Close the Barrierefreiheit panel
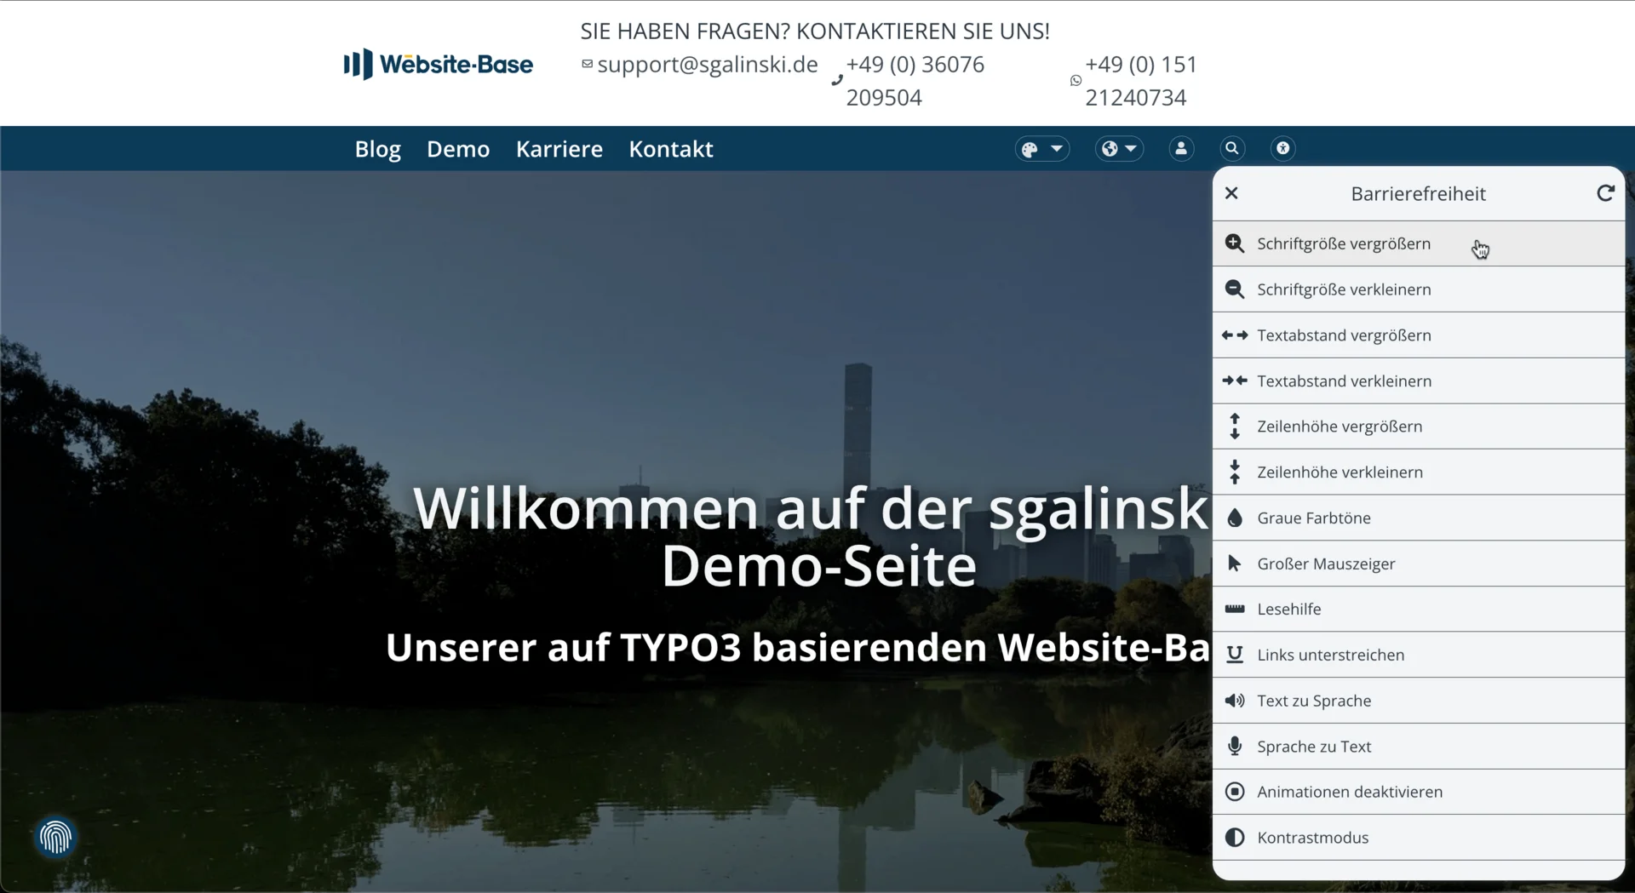 click(1232, 193)
